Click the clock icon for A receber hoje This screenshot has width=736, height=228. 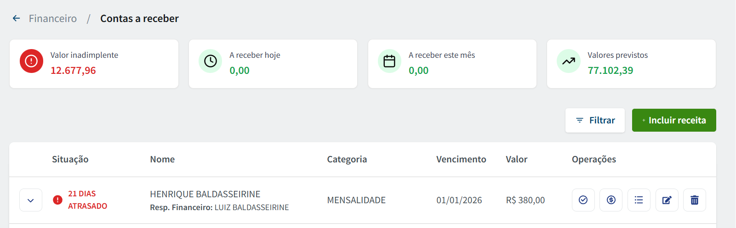pyautogui.click(x=211, y=61)
